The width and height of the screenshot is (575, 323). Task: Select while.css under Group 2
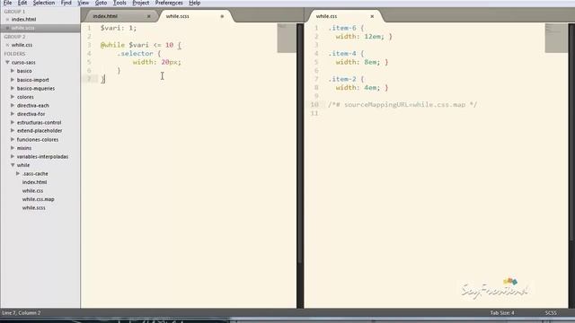pyautogui.click(x=22, y=45)
